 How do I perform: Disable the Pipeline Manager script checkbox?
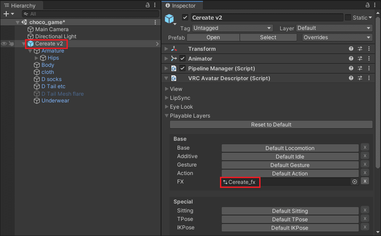[182, 69]
